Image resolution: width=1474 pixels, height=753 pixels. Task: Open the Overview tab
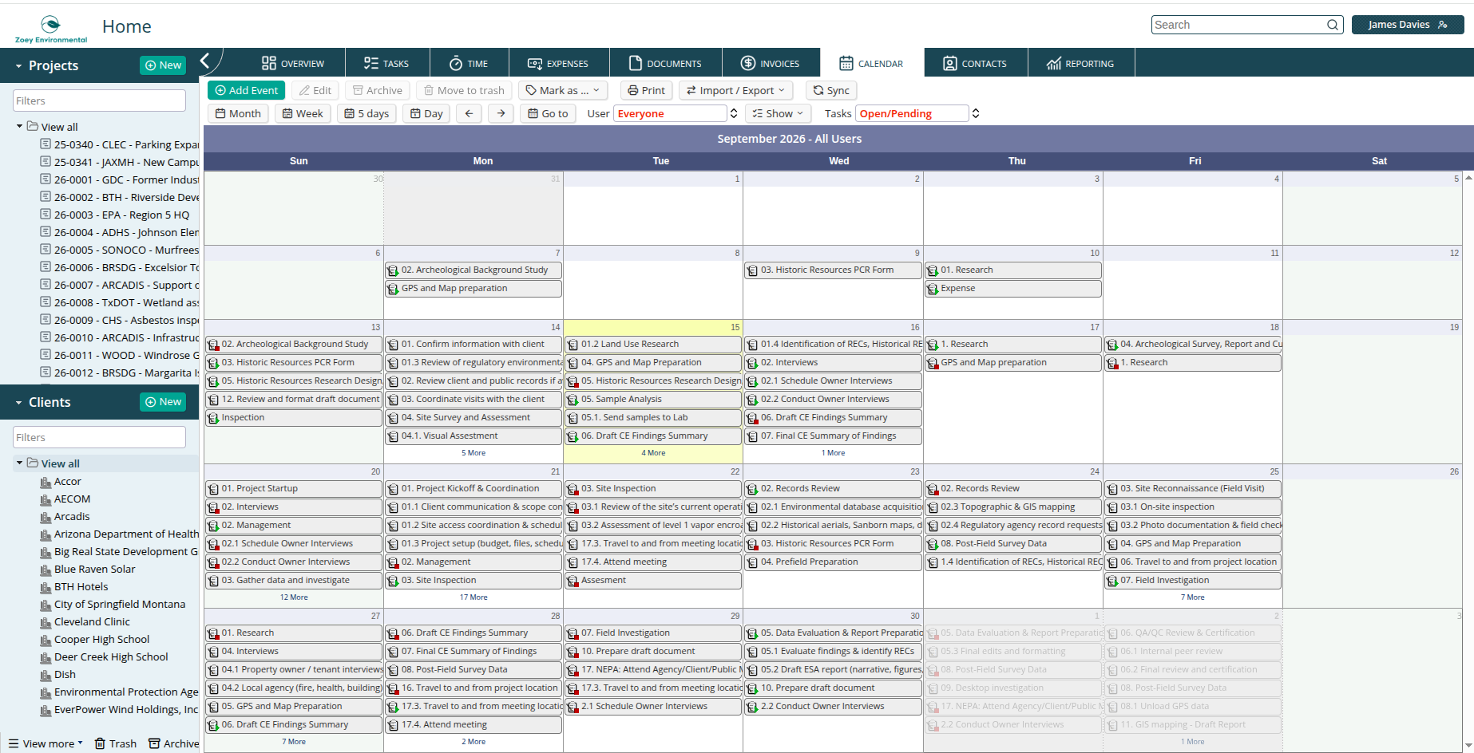click(x=293, y=63)
